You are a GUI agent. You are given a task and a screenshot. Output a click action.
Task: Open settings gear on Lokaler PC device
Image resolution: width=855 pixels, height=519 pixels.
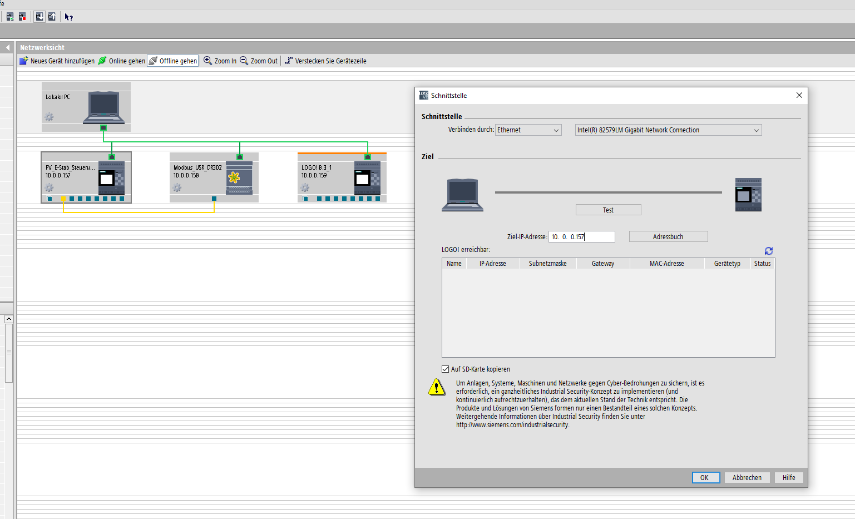point(49,117)
